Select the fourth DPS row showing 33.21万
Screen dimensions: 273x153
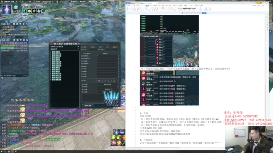click(14, 51)
